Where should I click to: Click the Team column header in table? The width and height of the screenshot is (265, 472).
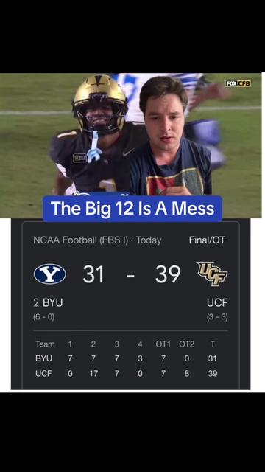[x=45, y=344]
